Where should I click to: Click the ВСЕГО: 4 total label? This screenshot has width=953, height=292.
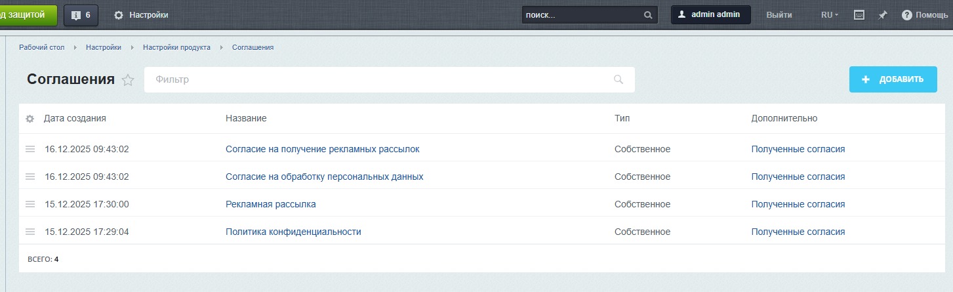coord(43,259)
